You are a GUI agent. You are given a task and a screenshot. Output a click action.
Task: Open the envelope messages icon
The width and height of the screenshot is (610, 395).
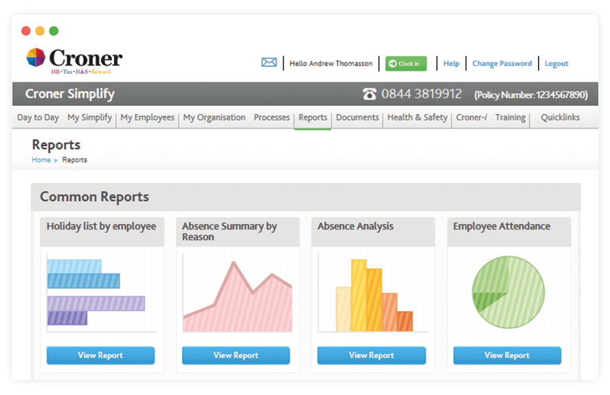pyautogui.click(x=269, y=63)
